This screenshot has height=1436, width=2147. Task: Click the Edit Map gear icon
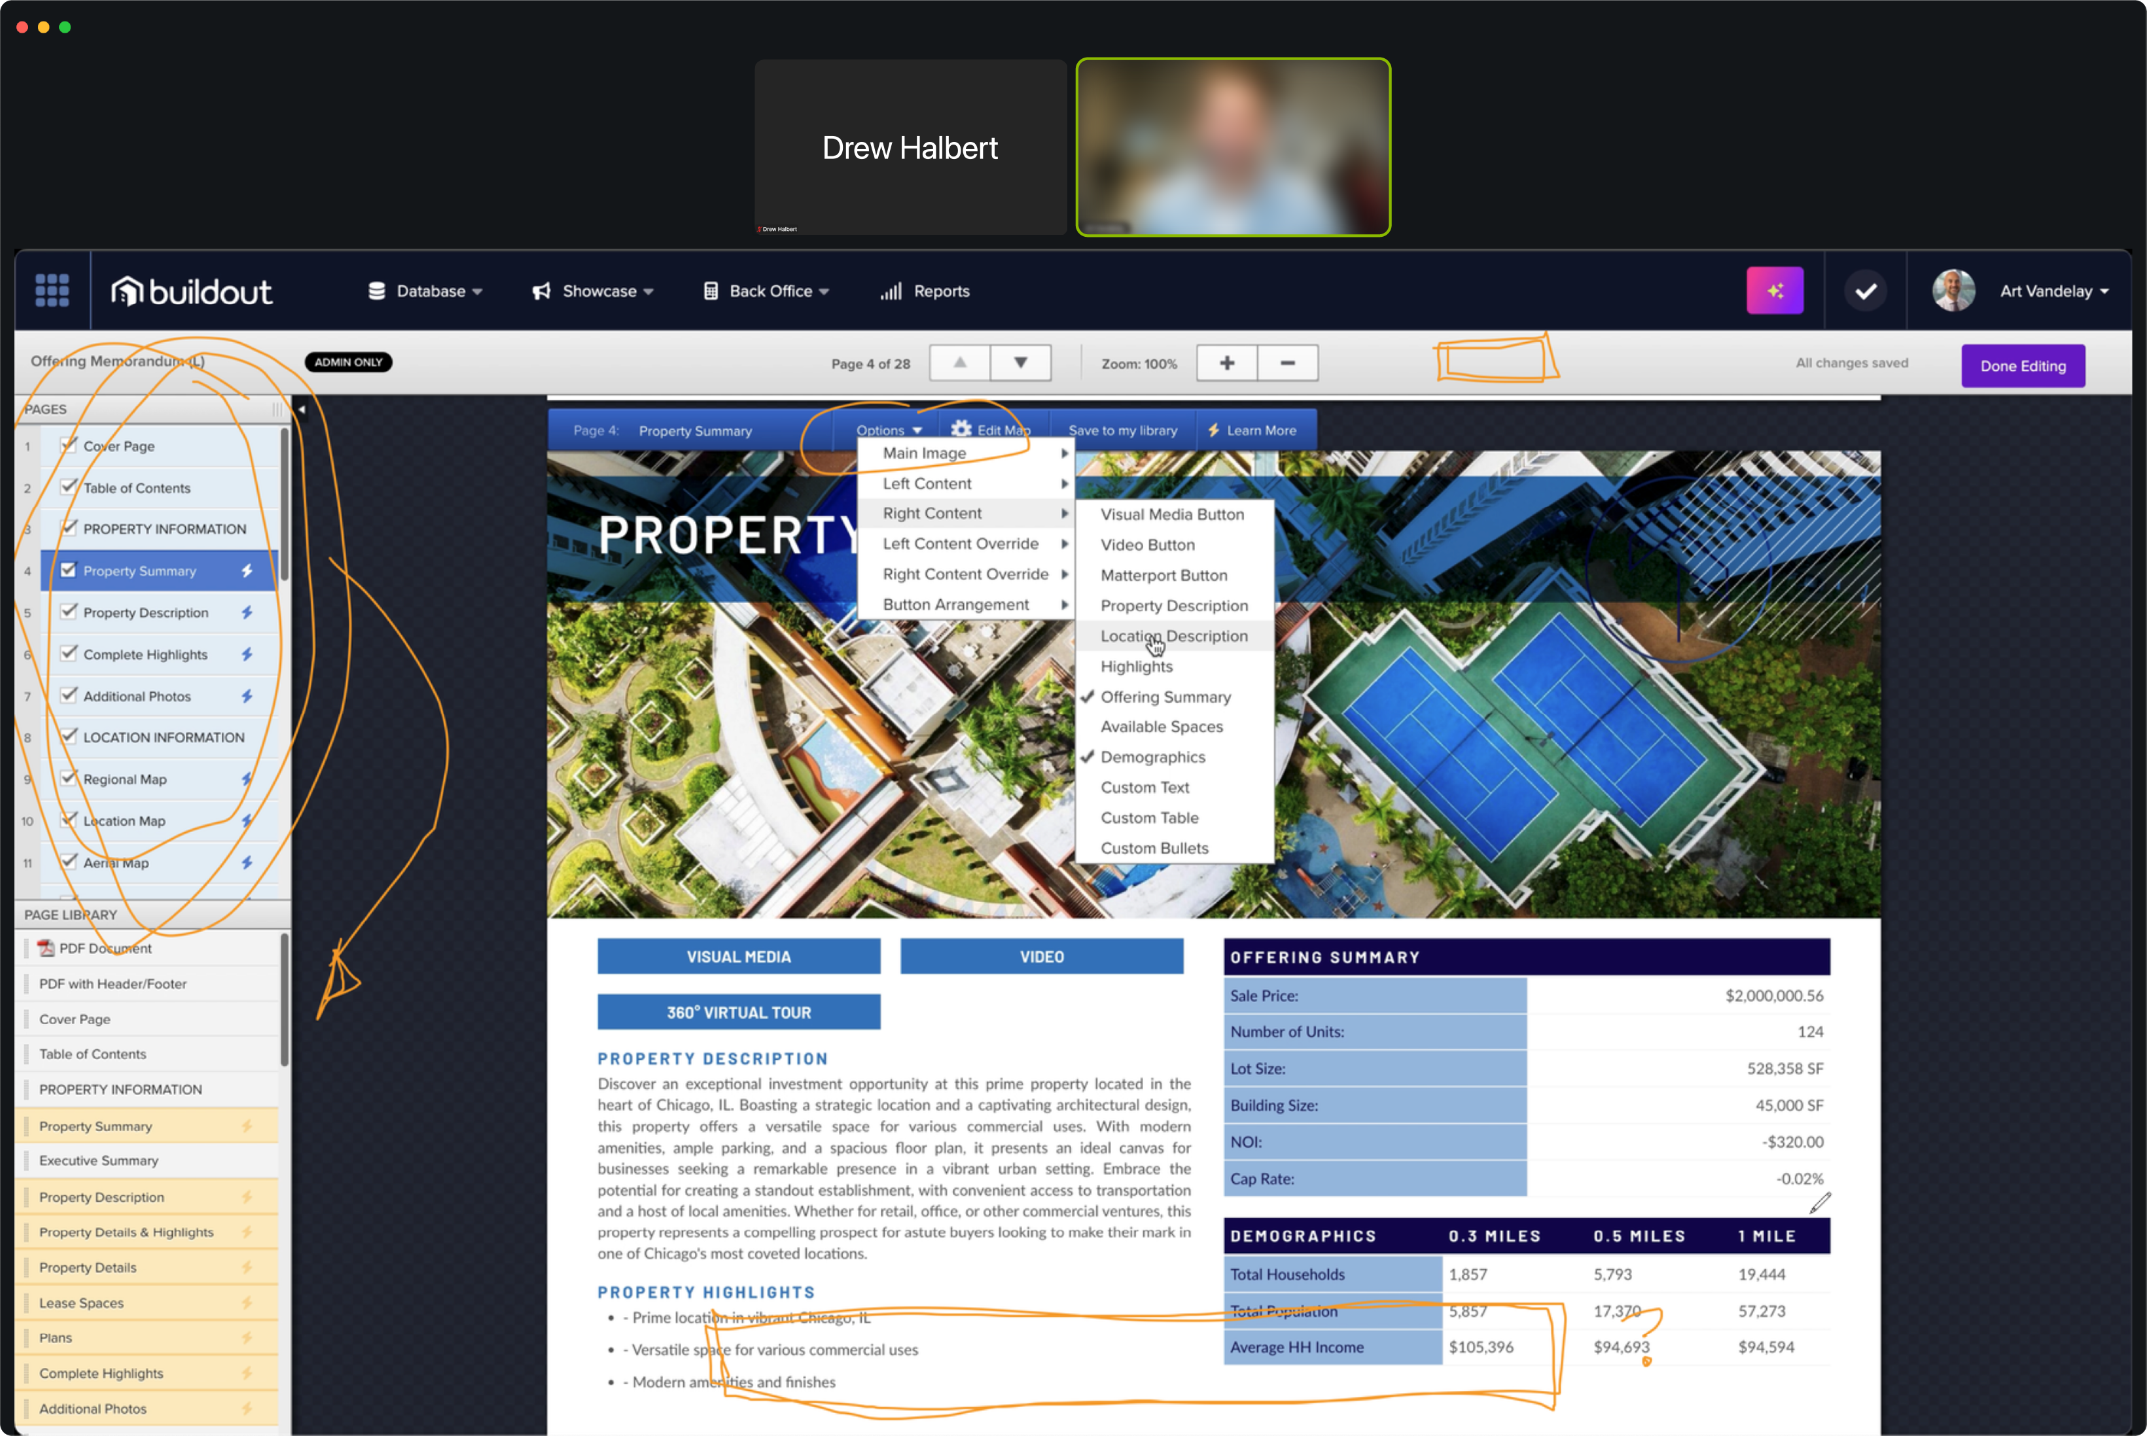pos(961,429)
